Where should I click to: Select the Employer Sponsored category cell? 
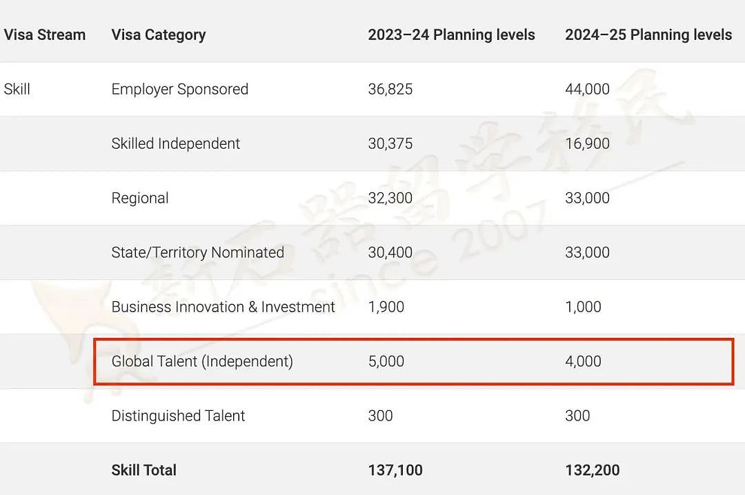tap(179, 89)
